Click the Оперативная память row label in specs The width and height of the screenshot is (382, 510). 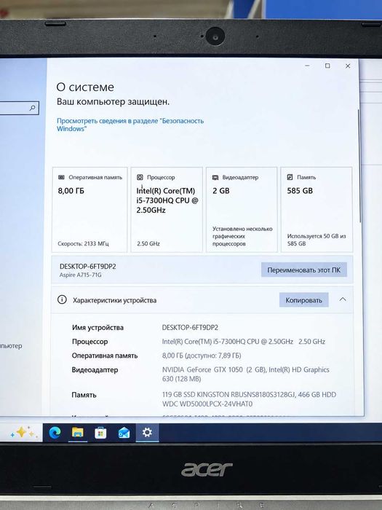click(x=105, y=356)
